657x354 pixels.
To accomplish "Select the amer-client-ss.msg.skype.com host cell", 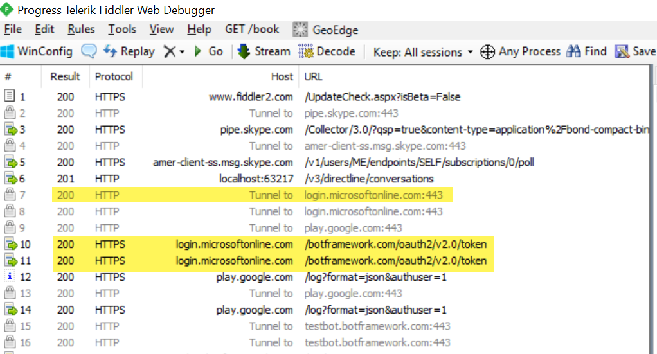I will coord(223,163).
